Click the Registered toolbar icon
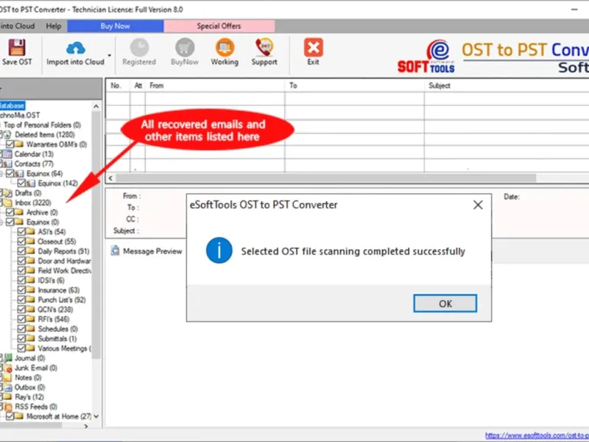 coord(139,48)
